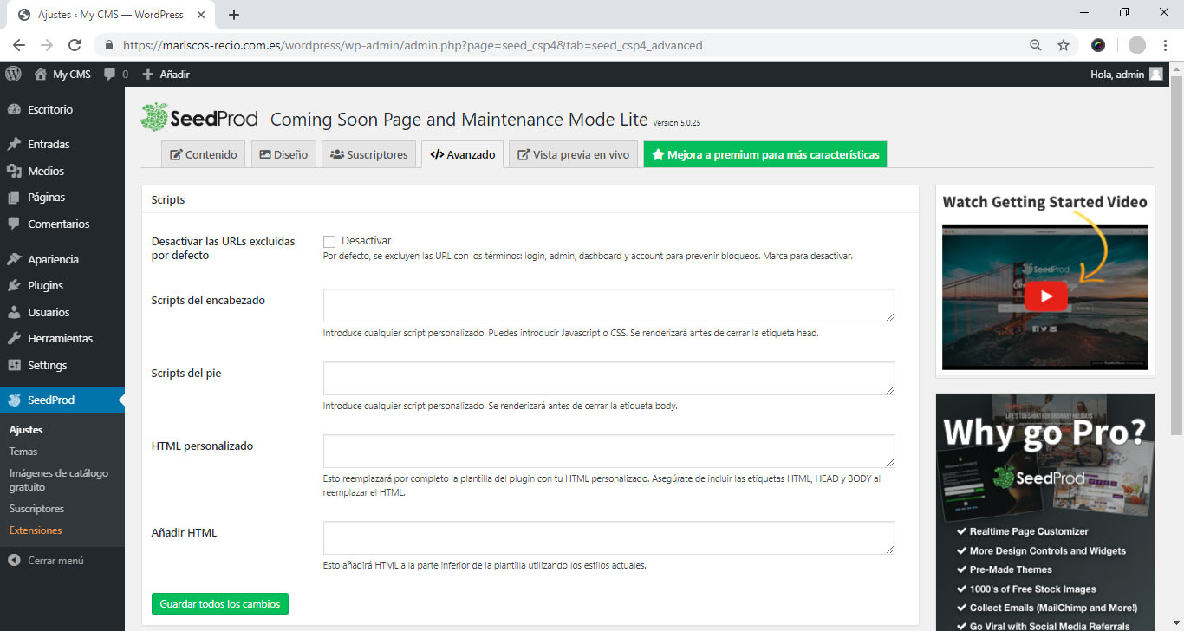
Task: Click the plus Añadir new content icon
Action: coord(147,75)
